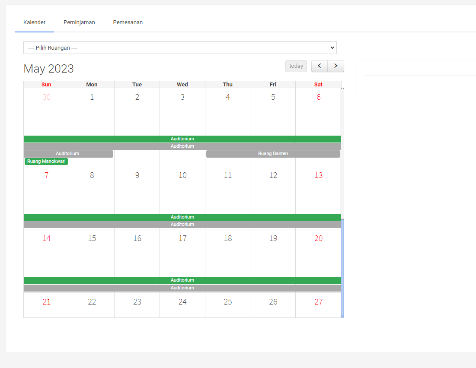Open the green Ruang Manokwari event

pyautogui.click(x=46, y=162)
